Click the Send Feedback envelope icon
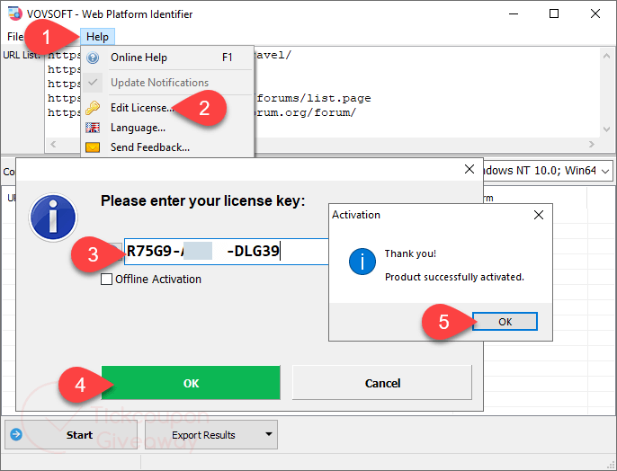The height and width of the screenshot is (471, 617). coord(93,147)
